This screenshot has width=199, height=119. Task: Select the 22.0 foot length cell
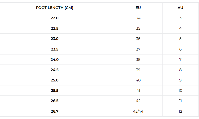[54, 18]
